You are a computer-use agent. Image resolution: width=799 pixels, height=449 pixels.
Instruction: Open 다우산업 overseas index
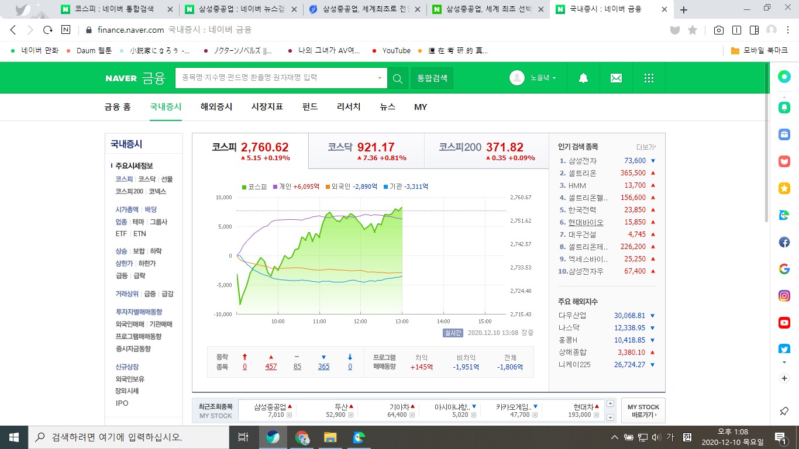pyautogui.click(x=572, y=315)
